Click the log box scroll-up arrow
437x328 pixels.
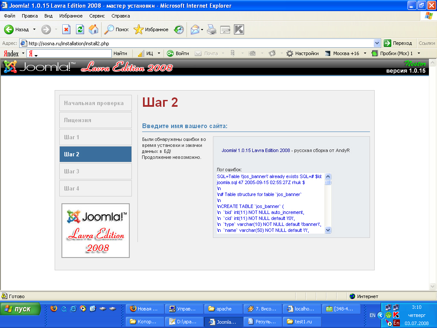click(x=328, y=176)
